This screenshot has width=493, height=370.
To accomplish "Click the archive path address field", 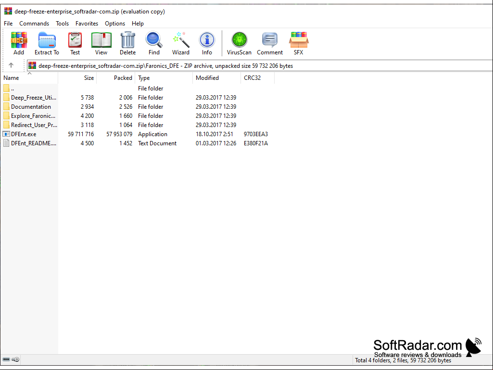I will 260,65.
